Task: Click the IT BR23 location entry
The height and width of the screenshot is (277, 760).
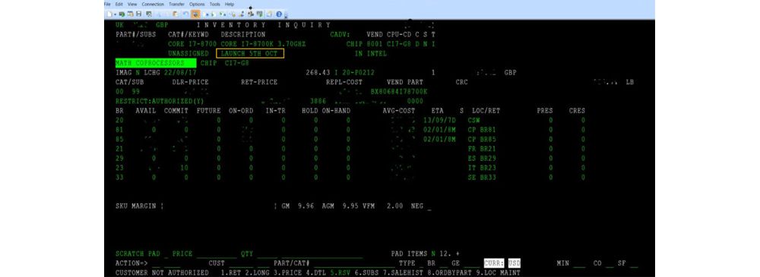Action: [482, 168]
